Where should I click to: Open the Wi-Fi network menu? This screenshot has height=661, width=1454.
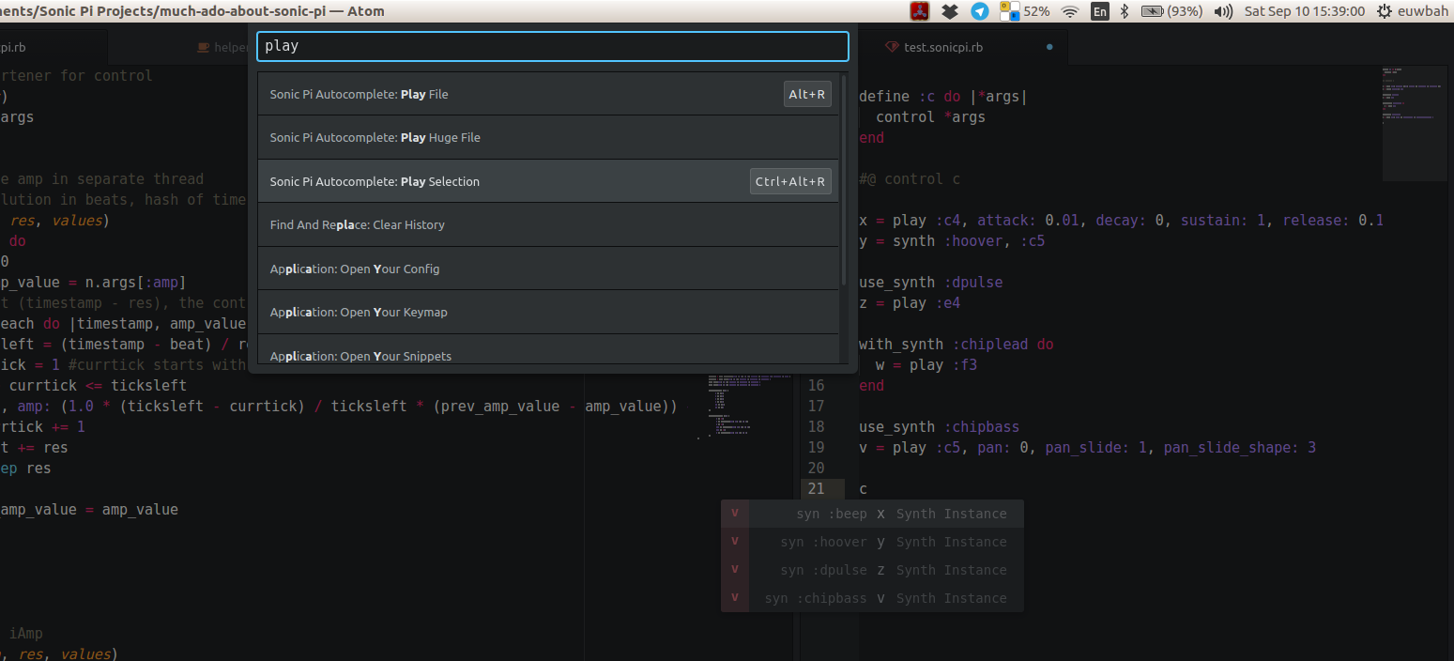(x=1070, y=11)
